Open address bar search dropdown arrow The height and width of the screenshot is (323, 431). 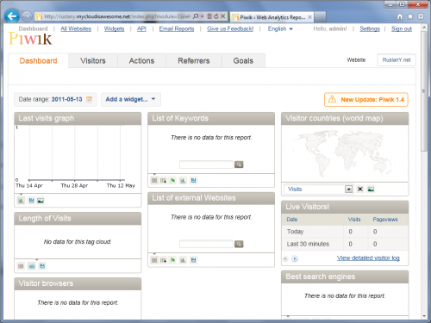pos(202,16)
